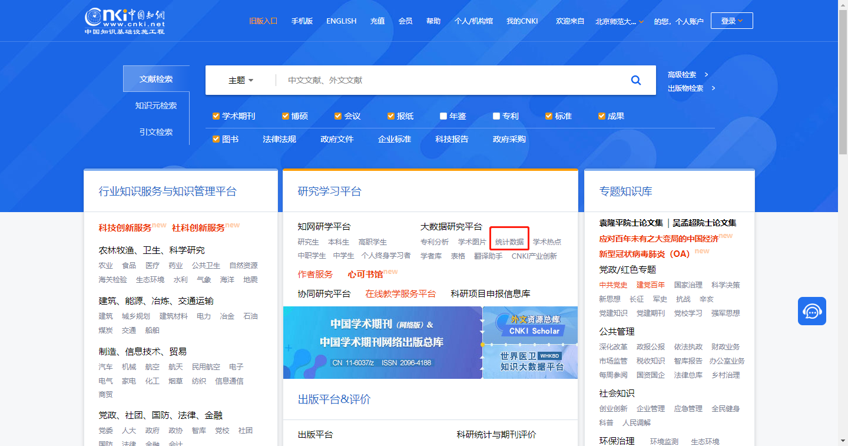This screenshot has height=446, width=848.
Task: Toggle the 图书 checkbox
Action: click(216, 139)
